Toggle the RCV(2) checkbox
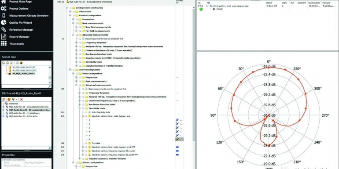339x169 pixels. [214, 9]
